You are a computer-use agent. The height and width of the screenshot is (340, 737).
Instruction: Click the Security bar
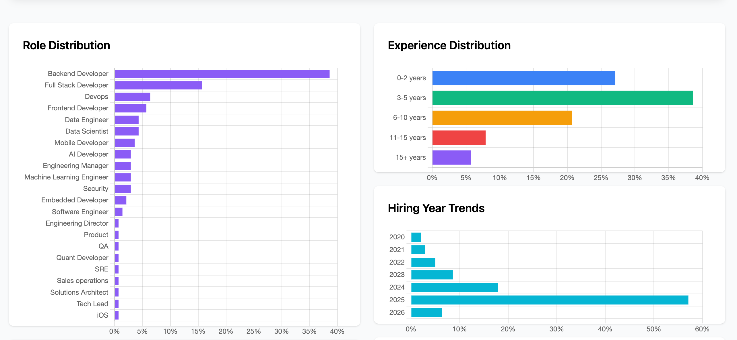[x=122, y=188]
